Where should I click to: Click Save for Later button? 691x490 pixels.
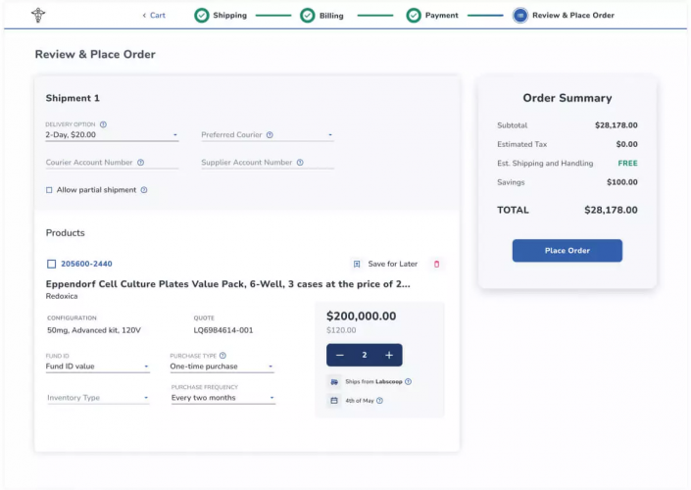384,264
